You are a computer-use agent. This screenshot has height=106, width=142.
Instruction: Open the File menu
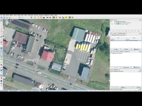click(x=1, y=15)
